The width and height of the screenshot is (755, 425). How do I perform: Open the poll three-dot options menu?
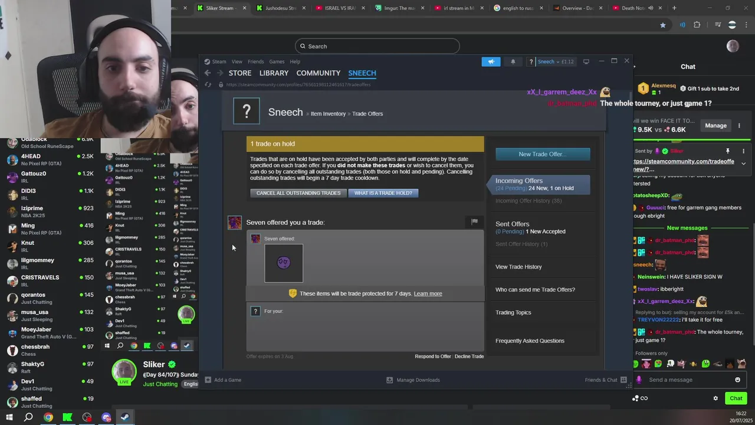pos(739,125)
